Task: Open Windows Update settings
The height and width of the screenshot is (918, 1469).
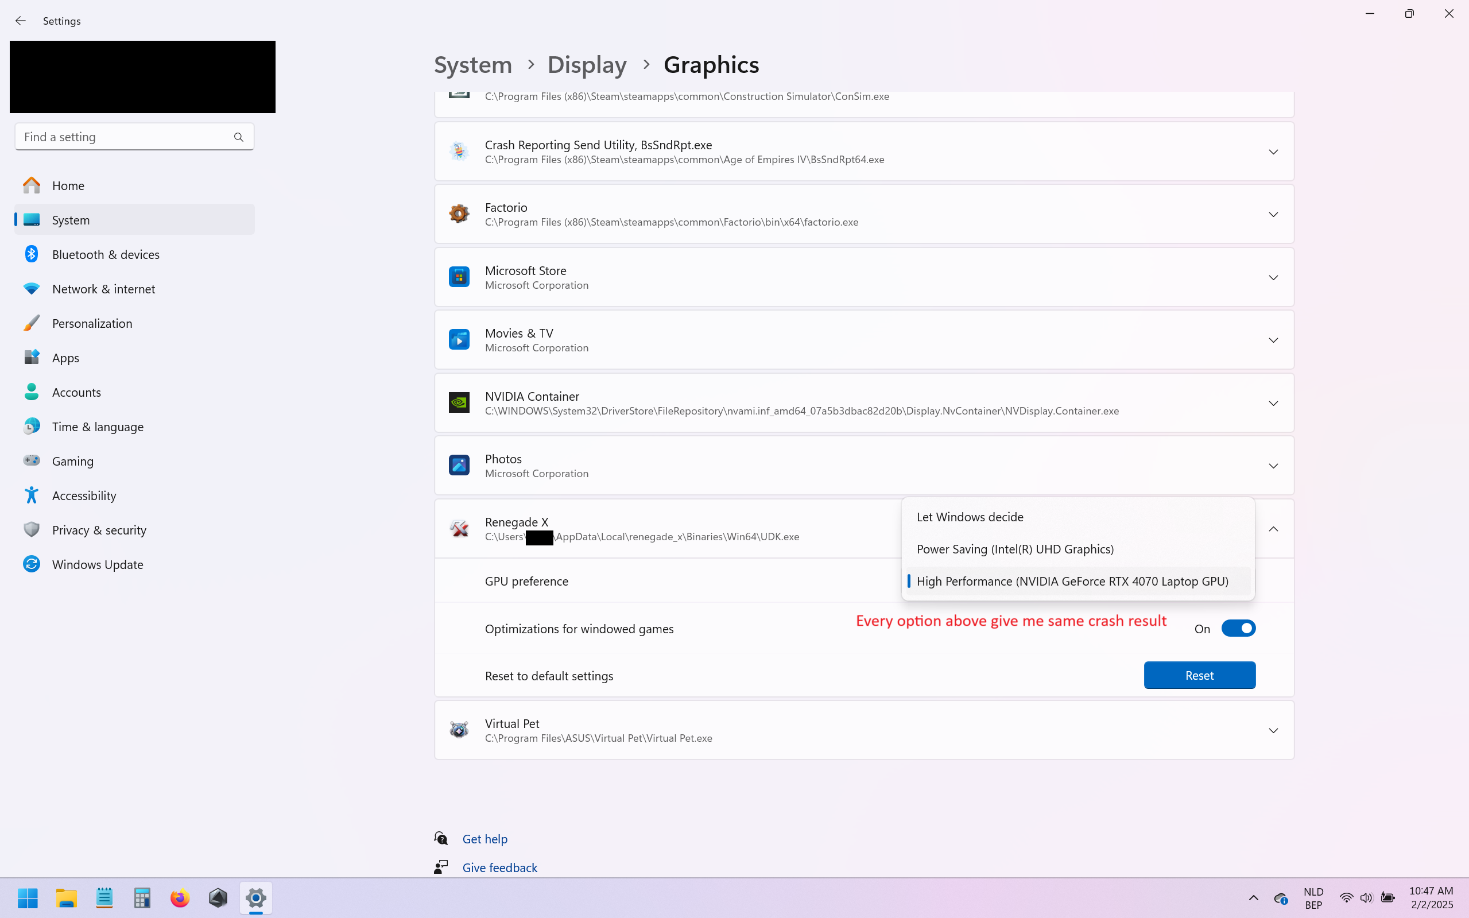Action: pos(134,564)
